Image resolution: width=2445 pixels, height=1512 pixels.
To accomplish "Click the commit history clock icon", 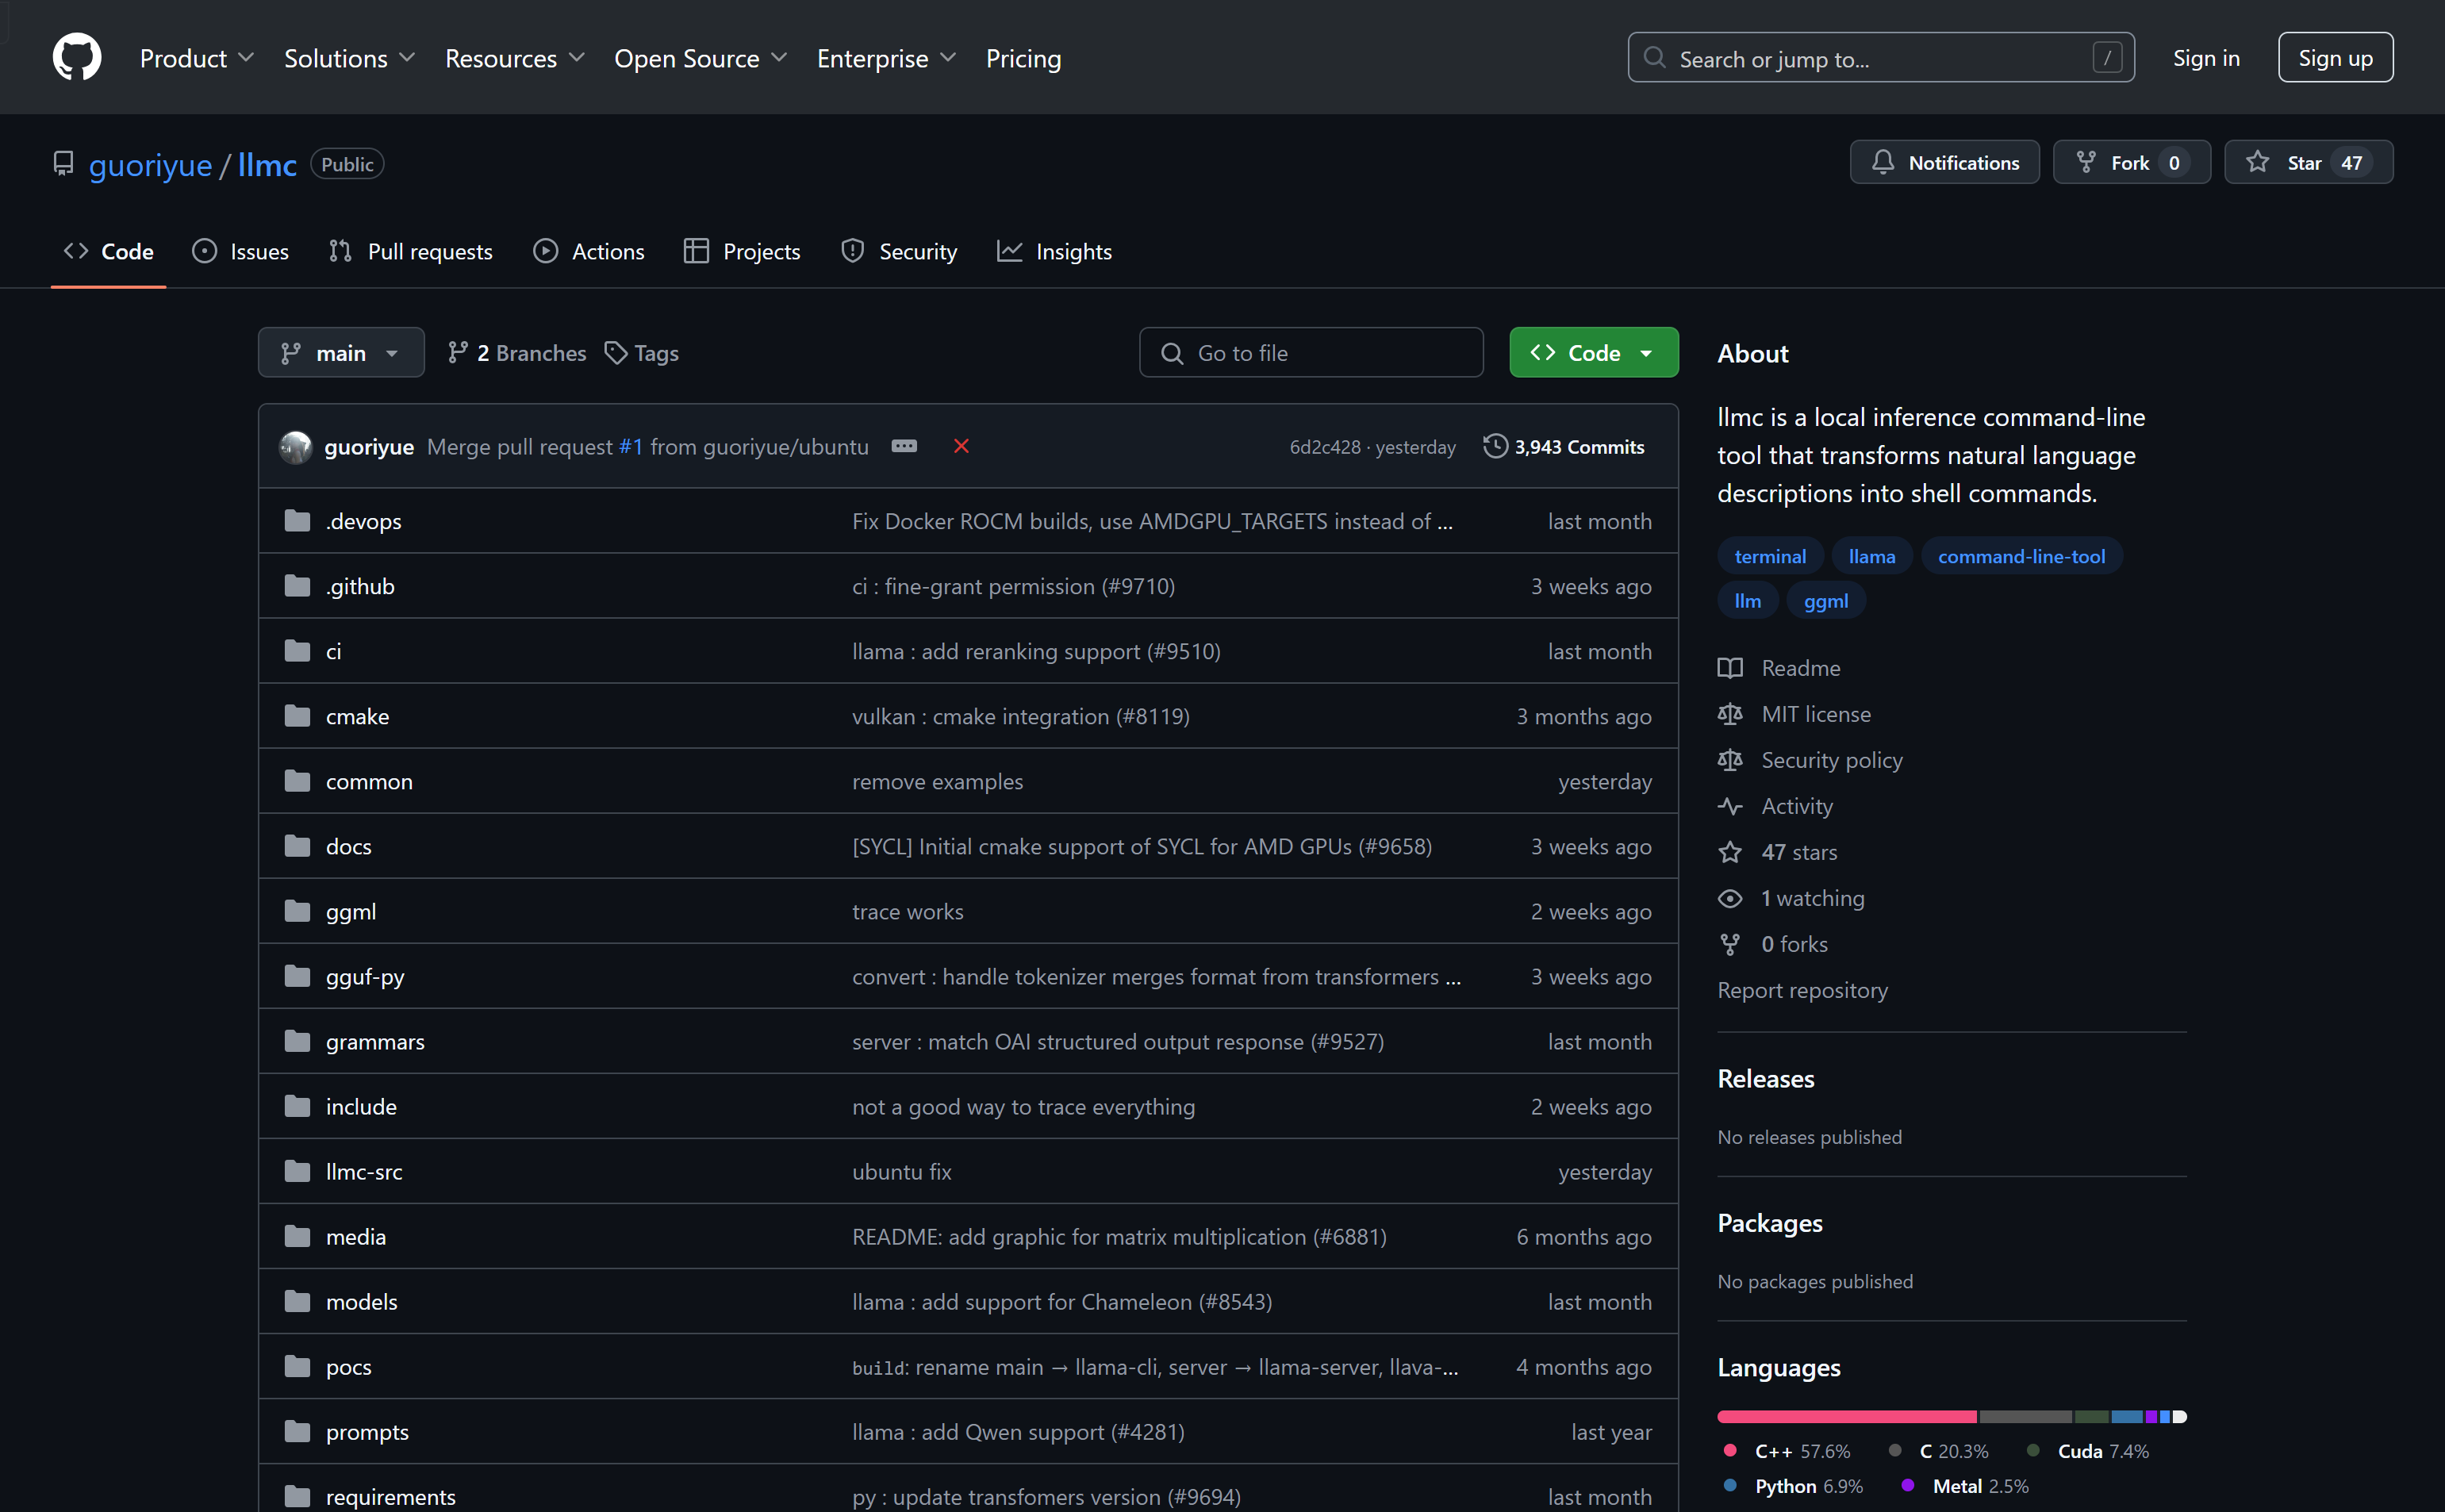I will pyautogui.click(x=1495, y=446).
